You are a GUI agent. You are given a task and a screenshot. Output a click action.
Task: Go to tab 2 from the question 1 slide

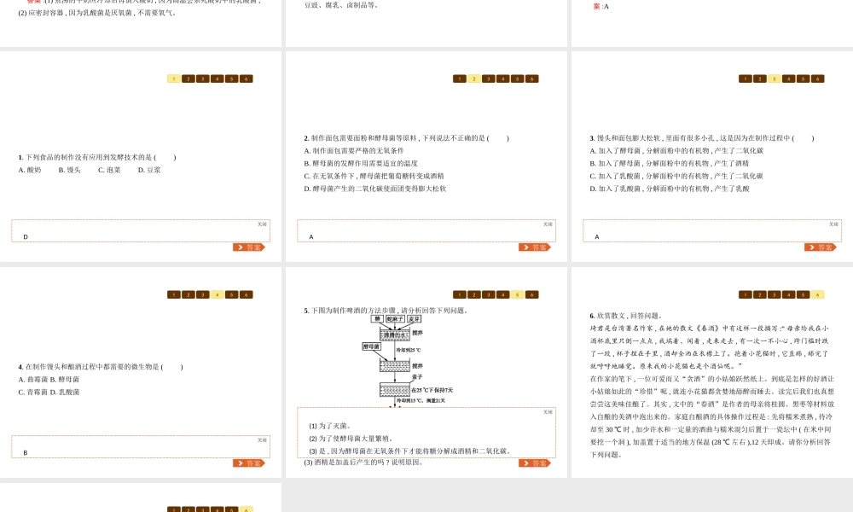coord(189,79)
